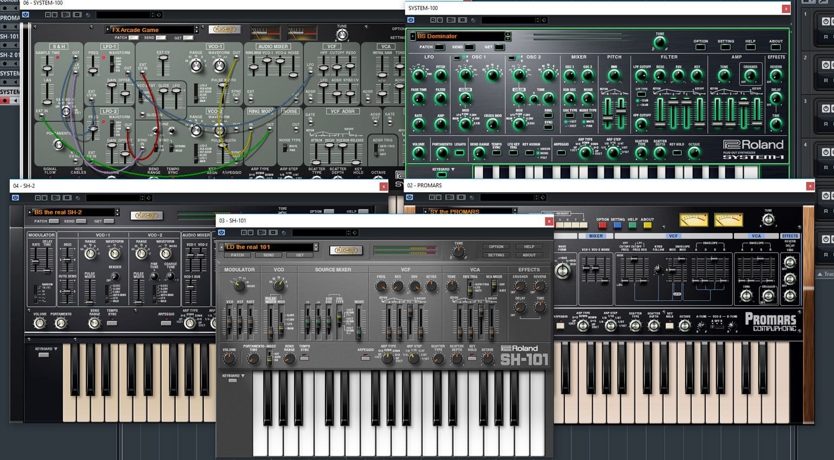The image size is (834, 460).
Task: Click SH-101 ARP TYPE knob
Action: pyautogui.click(x=387, y=358)
